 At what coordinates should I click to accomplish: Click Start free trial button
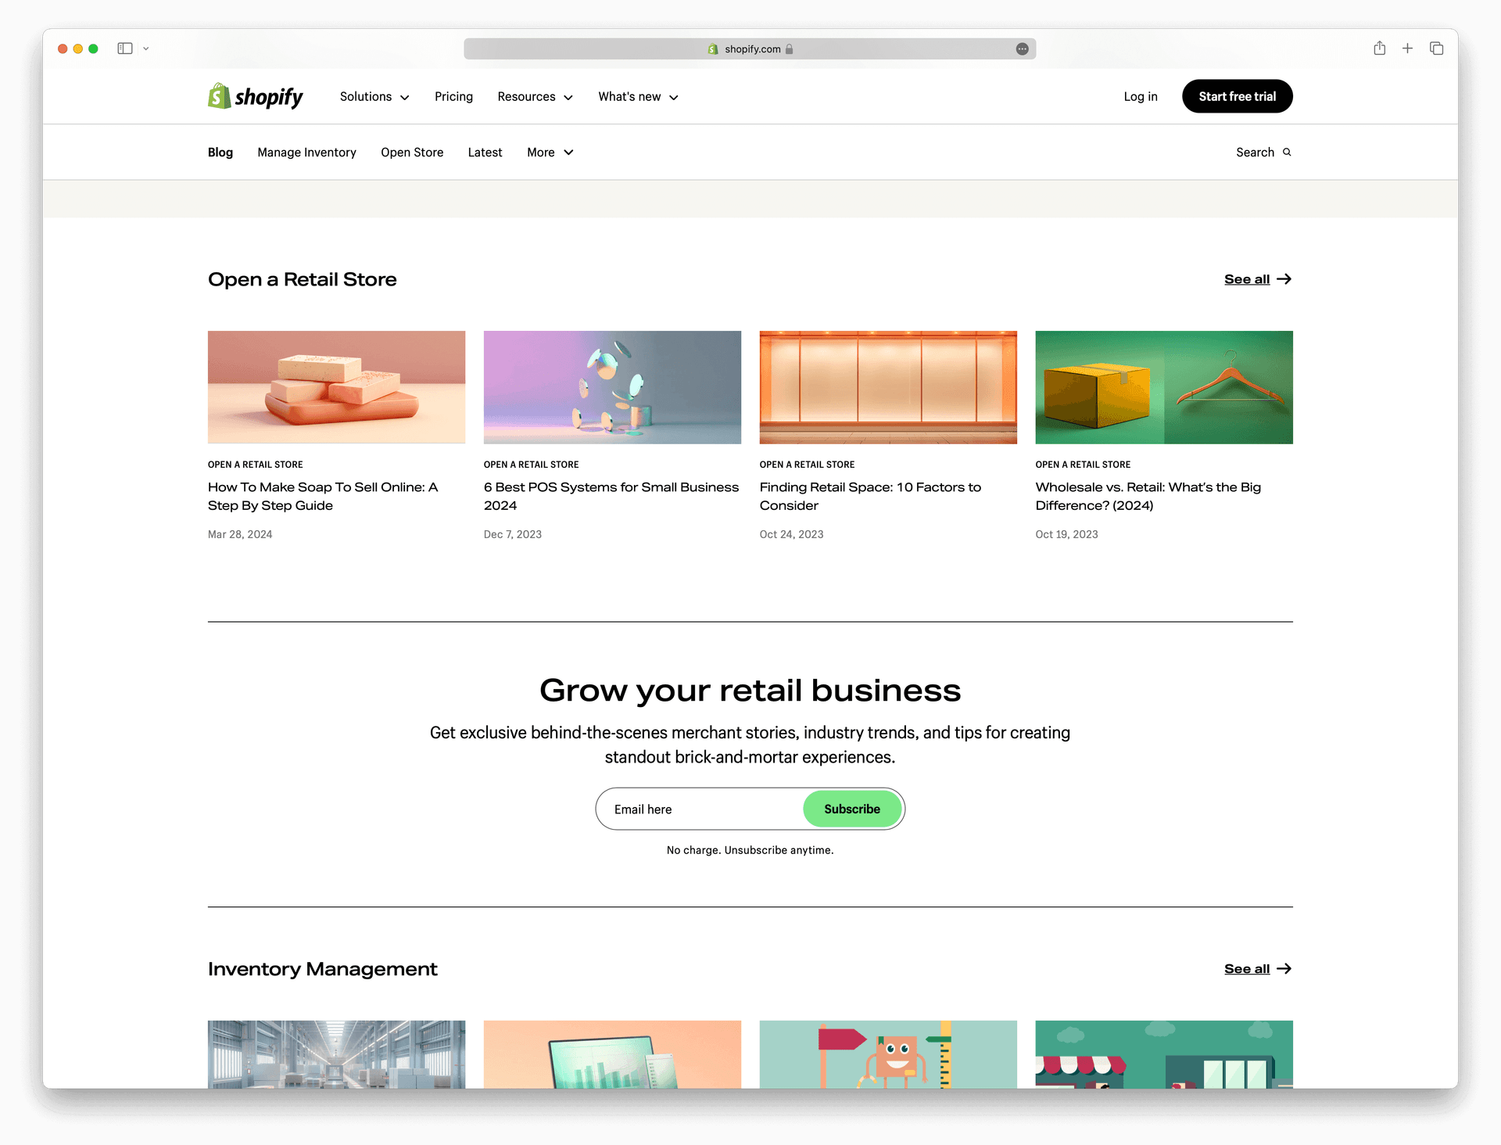[1235, 96]
